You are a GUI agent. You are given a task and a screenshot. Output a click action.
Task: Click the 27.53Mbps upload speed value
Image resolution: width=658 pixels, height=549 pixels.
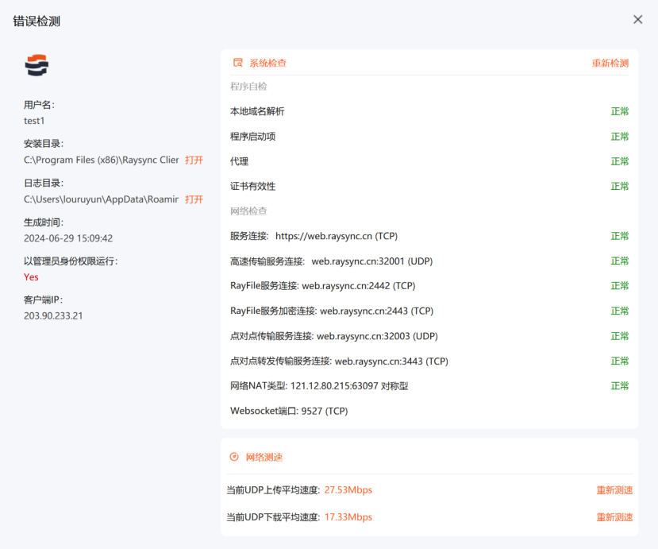coord(348,490)
